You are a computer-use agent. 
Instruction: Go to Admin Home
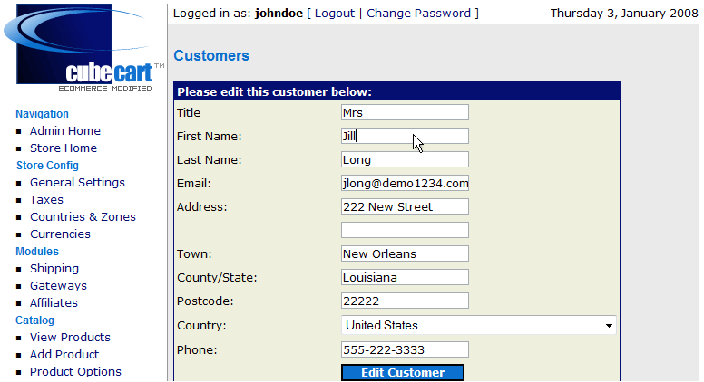(65, 131)
